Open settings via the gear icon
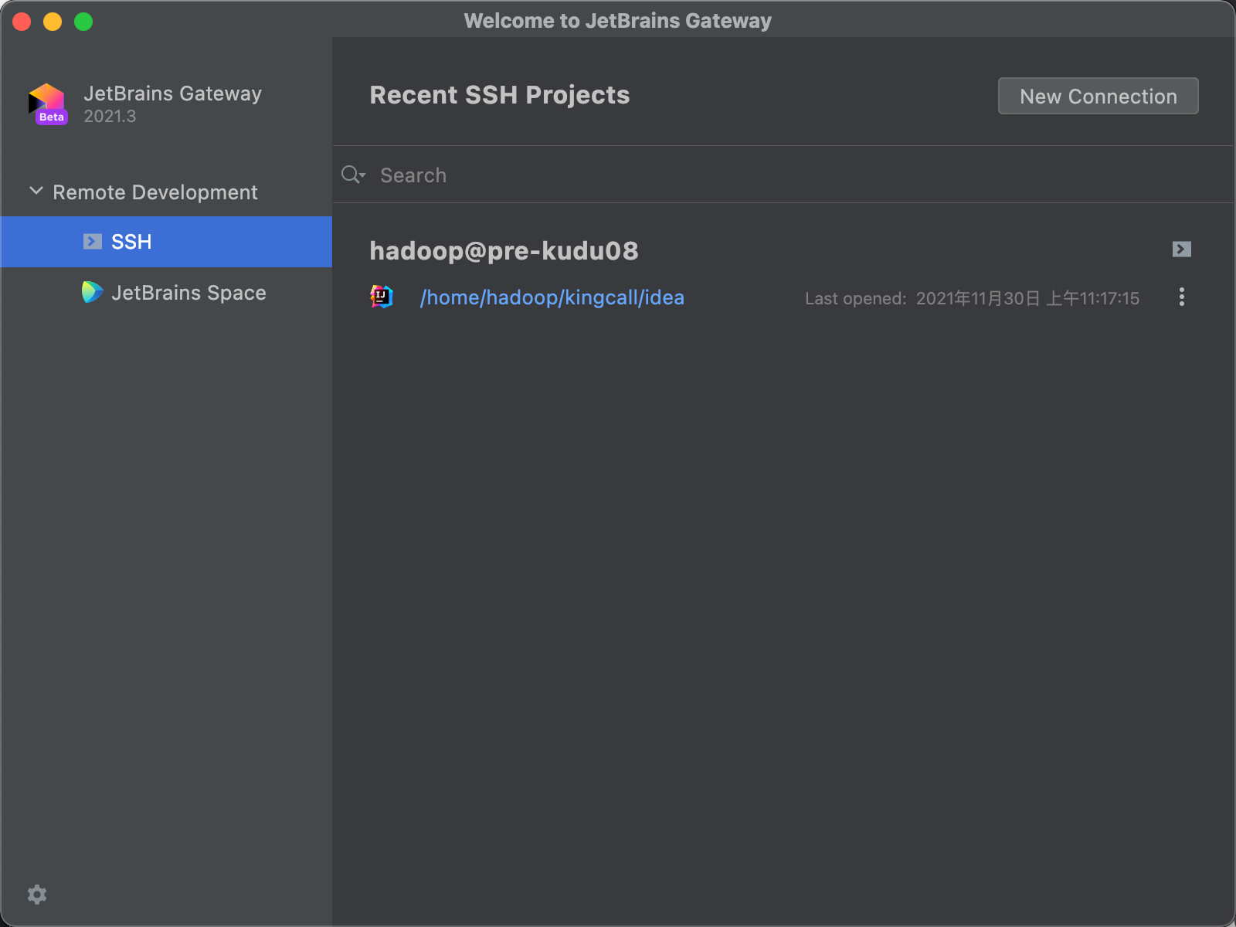 [37, 894]
